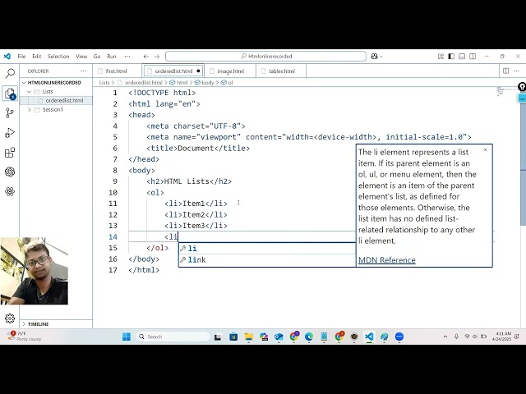Open the Explorer view icon
Screen dimensions: 526x394
10,93
